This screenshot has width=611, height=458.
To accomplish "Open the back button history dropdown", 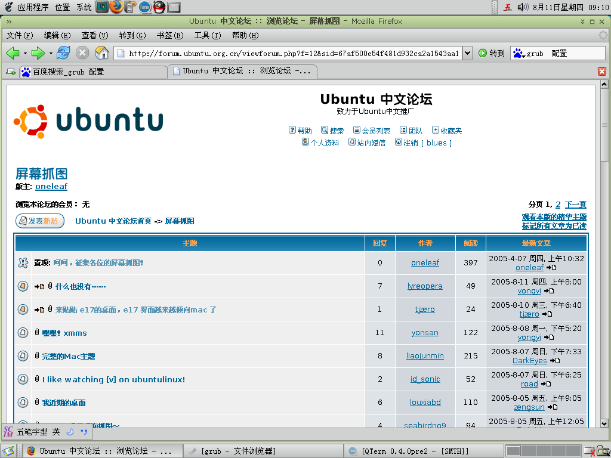I will coord(25,53).
